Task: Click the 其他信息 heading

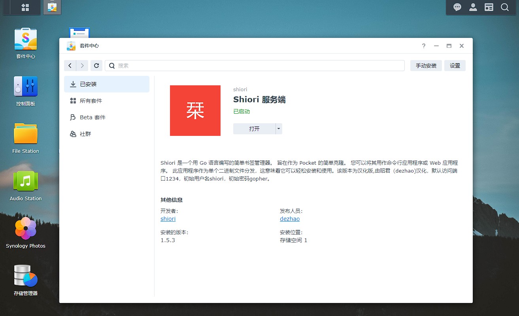Action: coord(172,200)
